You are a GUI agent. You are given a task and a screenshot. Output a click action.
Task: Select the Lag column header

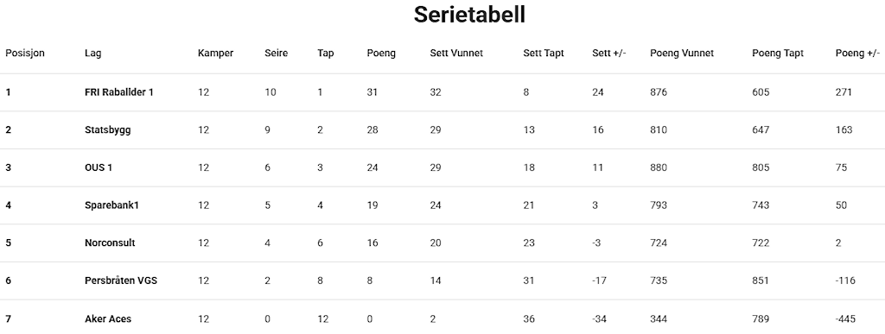[x=93, y=53]
